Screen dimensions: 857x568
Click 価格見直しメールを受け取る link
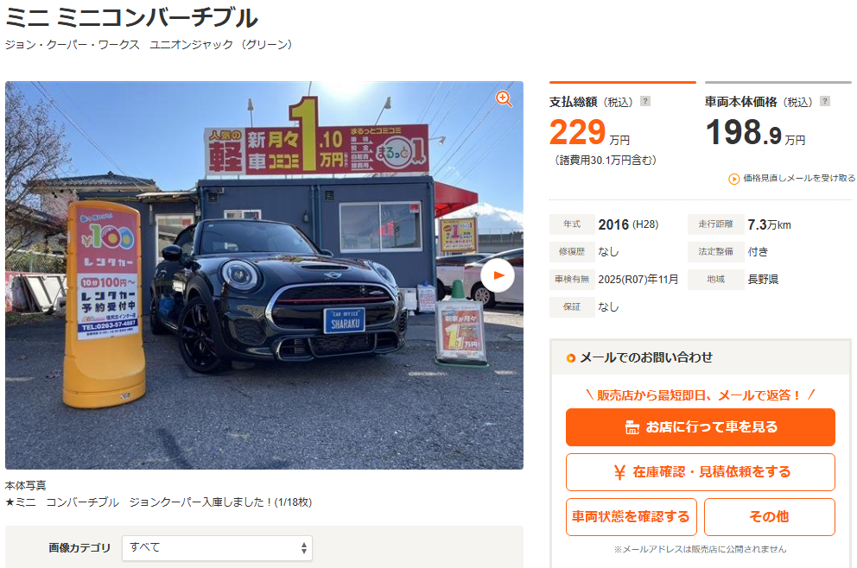[x=792, y=179]
